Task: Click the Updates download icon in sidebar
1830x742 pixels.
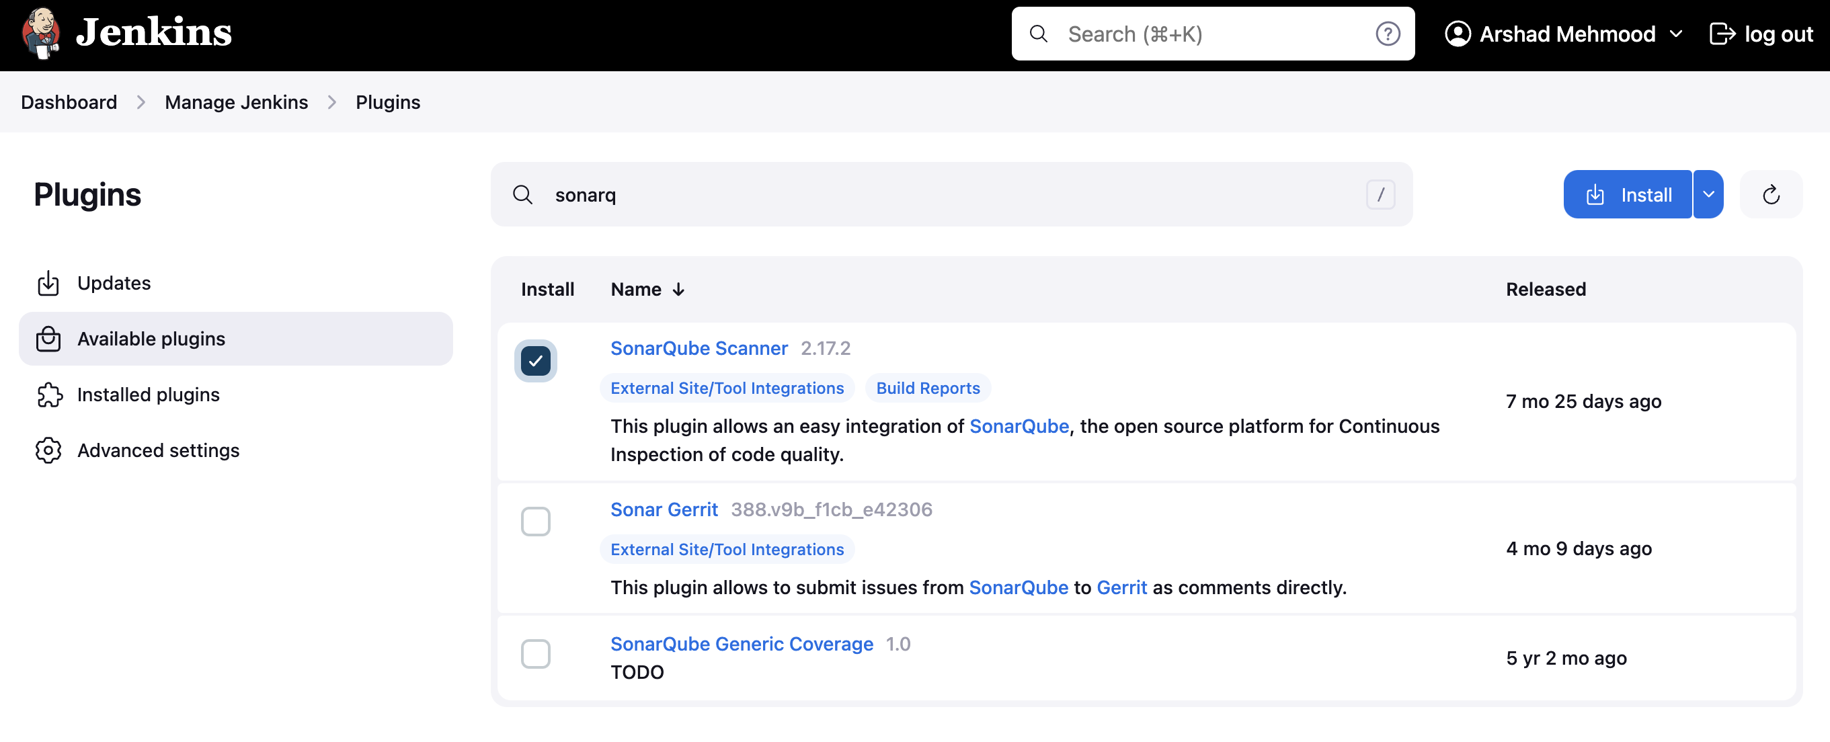Action: 48,284
